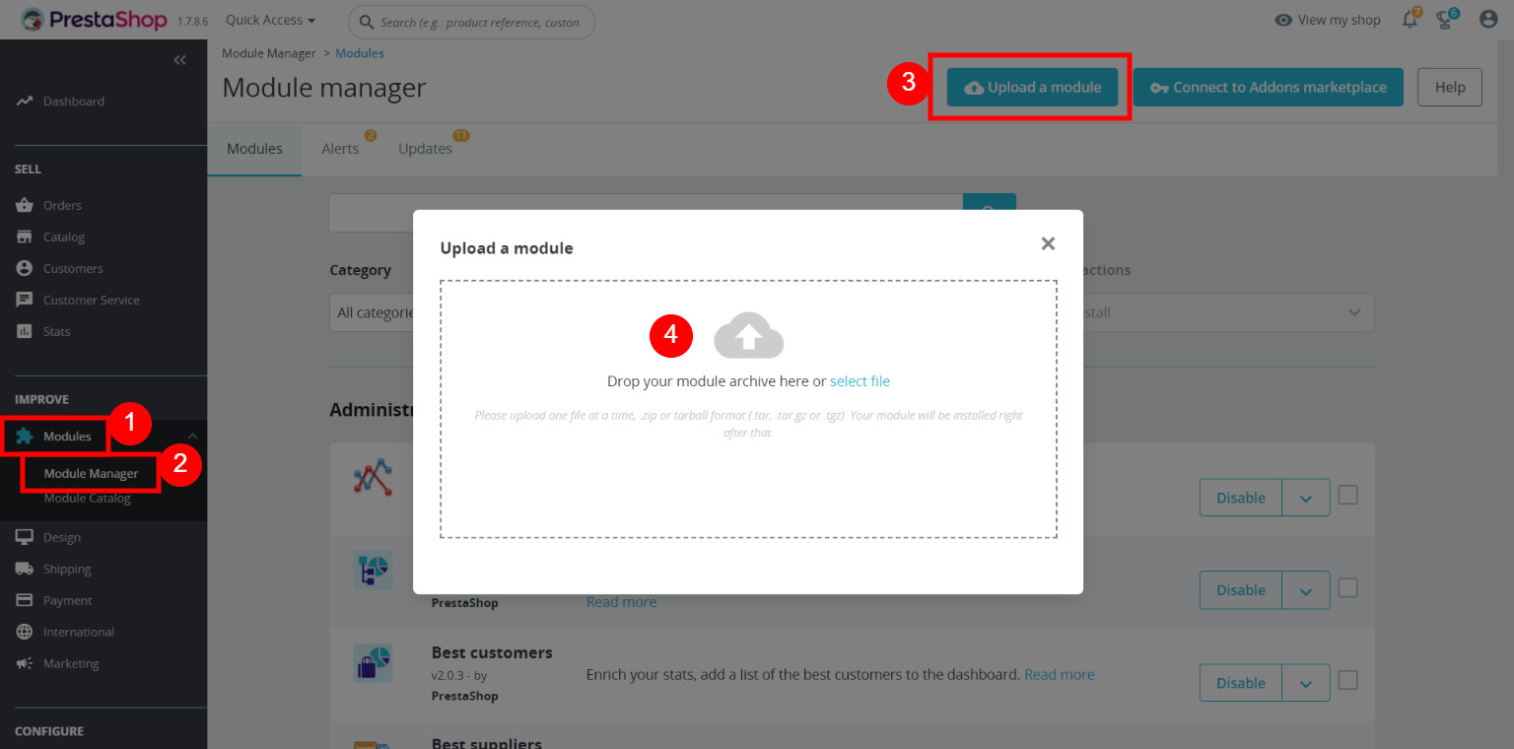
Task: Check the first module's selection checkbox
Action: coord(1347,495)
